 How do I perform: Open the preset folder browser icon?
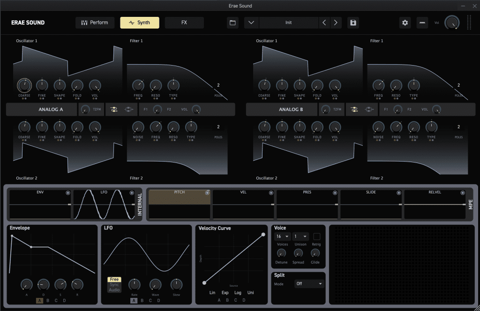232,22
